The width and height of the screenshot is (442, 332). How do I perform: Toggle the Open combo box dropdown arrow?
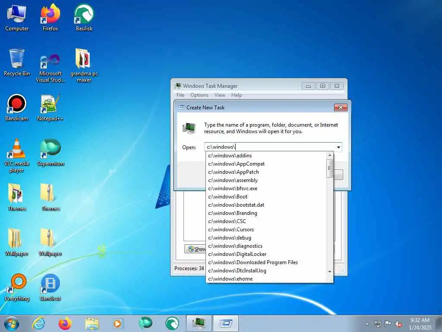tap(338, 147)
